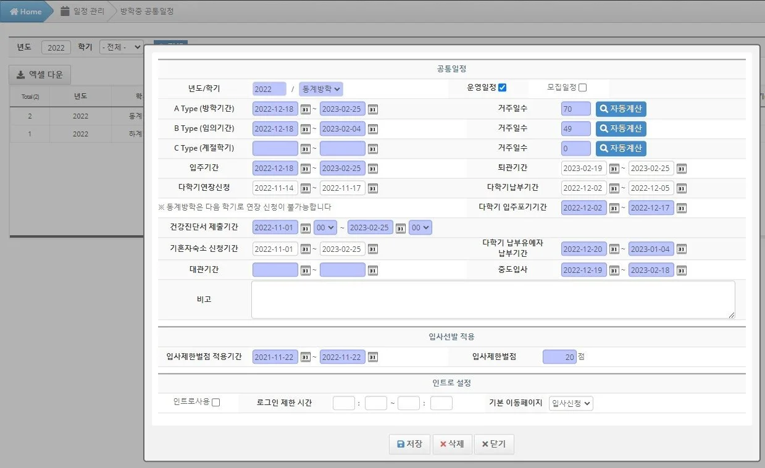Click the 방학중 공통일정 breadcrumb
The image size is (765, 468).
click(147, 11)
